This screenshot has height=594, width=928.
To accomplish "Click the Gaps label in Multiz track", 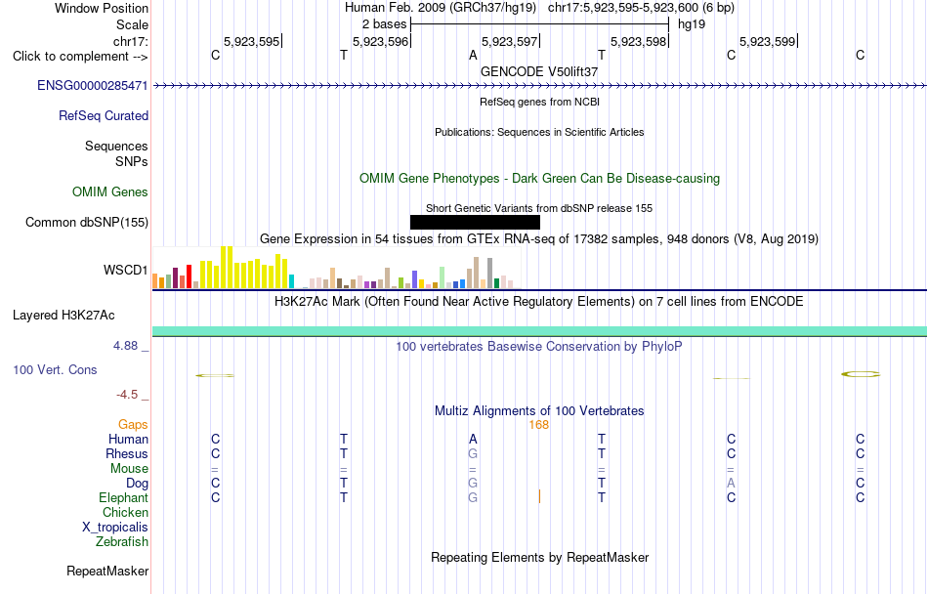I will point(133,425).
